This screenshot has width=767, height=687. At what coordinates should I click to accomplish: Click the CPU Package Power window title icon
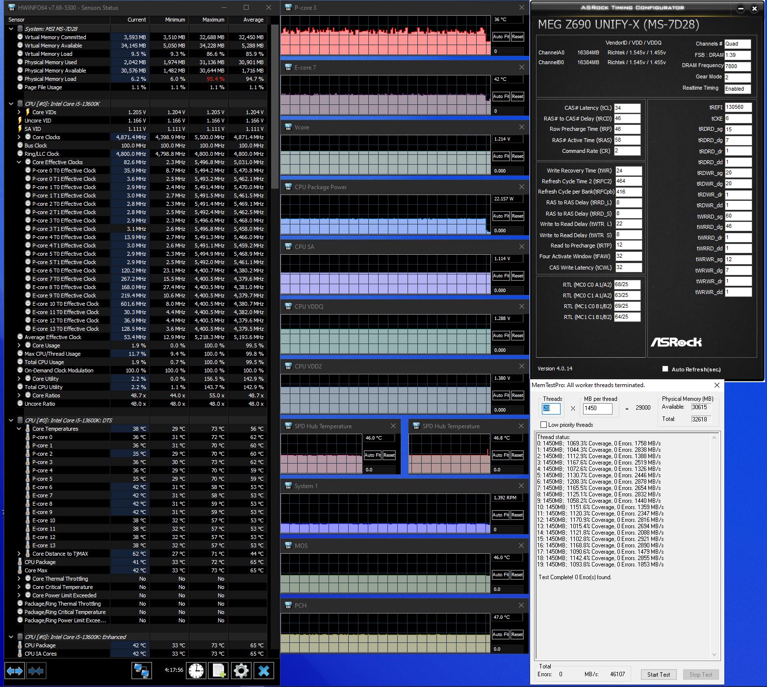[x=288, y=187]
